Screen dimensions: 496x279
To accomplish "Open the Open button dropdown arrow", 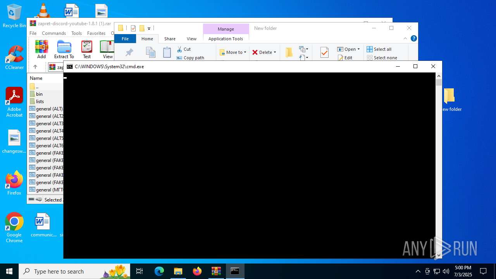I will 358,49.
